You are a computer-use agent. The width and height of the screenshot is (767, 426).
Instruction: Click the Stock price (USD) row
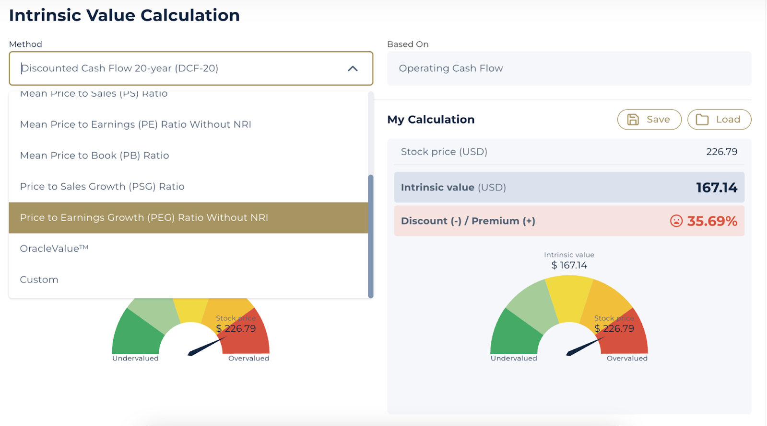coord(569,152)
